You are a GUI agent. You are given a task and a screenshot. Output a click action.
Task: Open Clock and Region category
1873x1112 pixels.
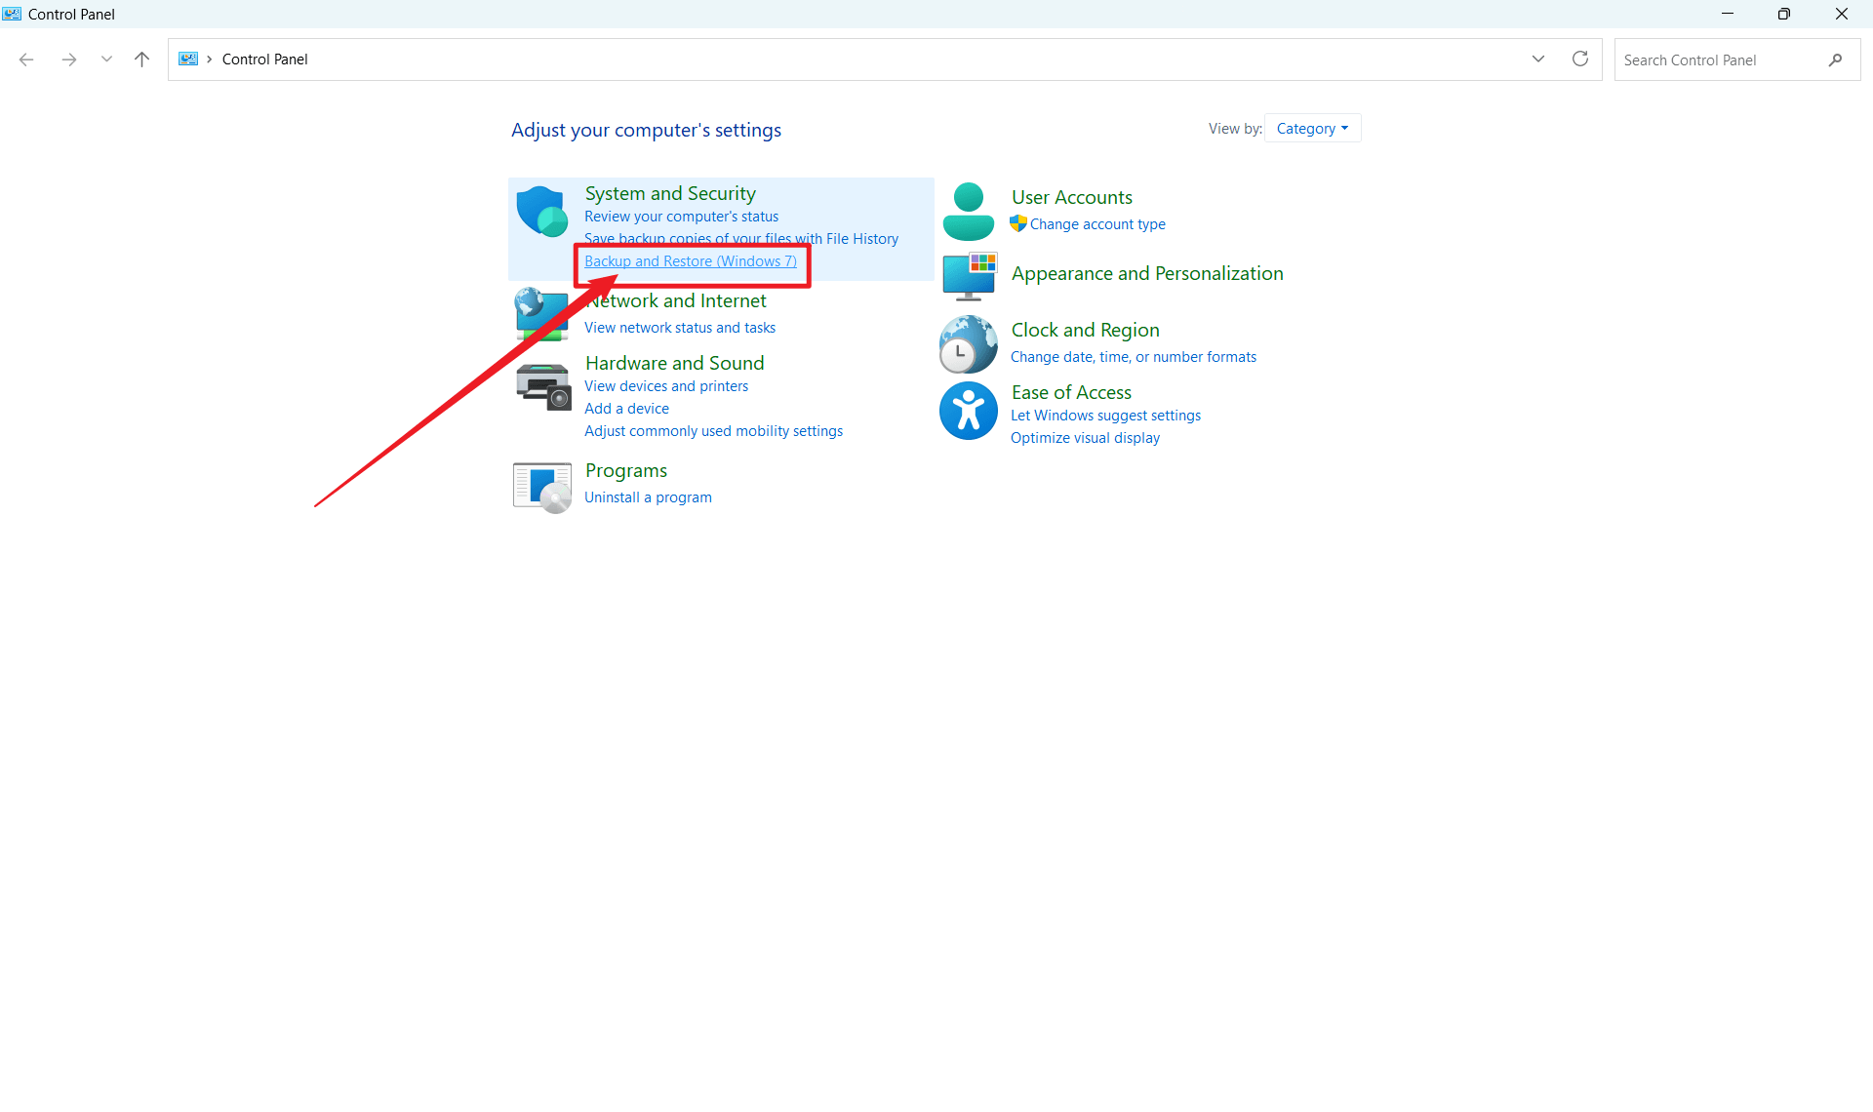1085,330
